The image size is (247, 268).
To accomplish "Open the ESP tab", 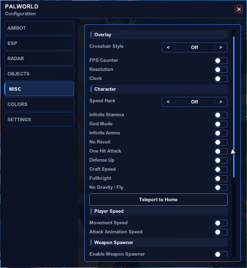I will (39, 43).
